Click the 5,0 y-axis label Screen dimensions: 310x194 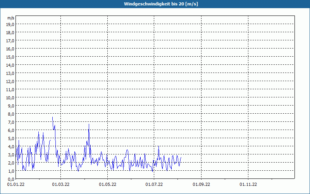11,139
